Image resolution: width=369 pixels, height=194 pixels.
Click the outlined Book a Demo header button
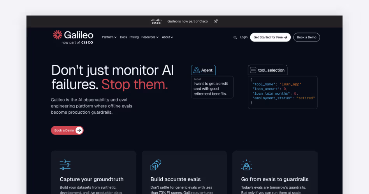coord(306,37)
